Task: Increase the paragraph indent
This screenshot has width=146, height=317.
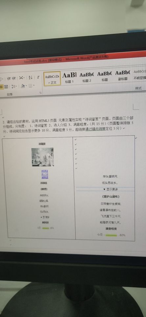Action: coord(13,78)
